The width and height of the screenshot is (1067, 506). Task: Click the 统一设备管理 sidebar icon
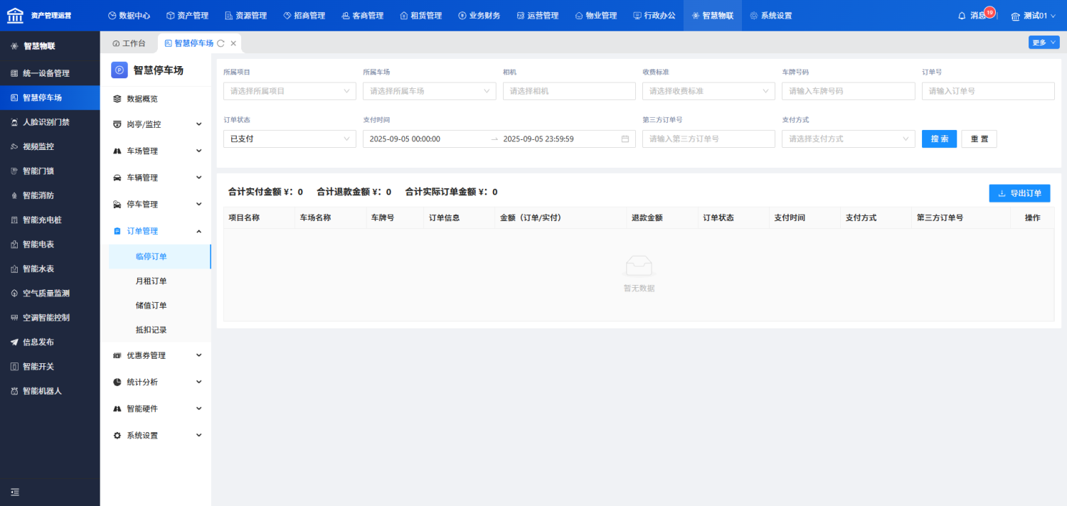point(15,73)
